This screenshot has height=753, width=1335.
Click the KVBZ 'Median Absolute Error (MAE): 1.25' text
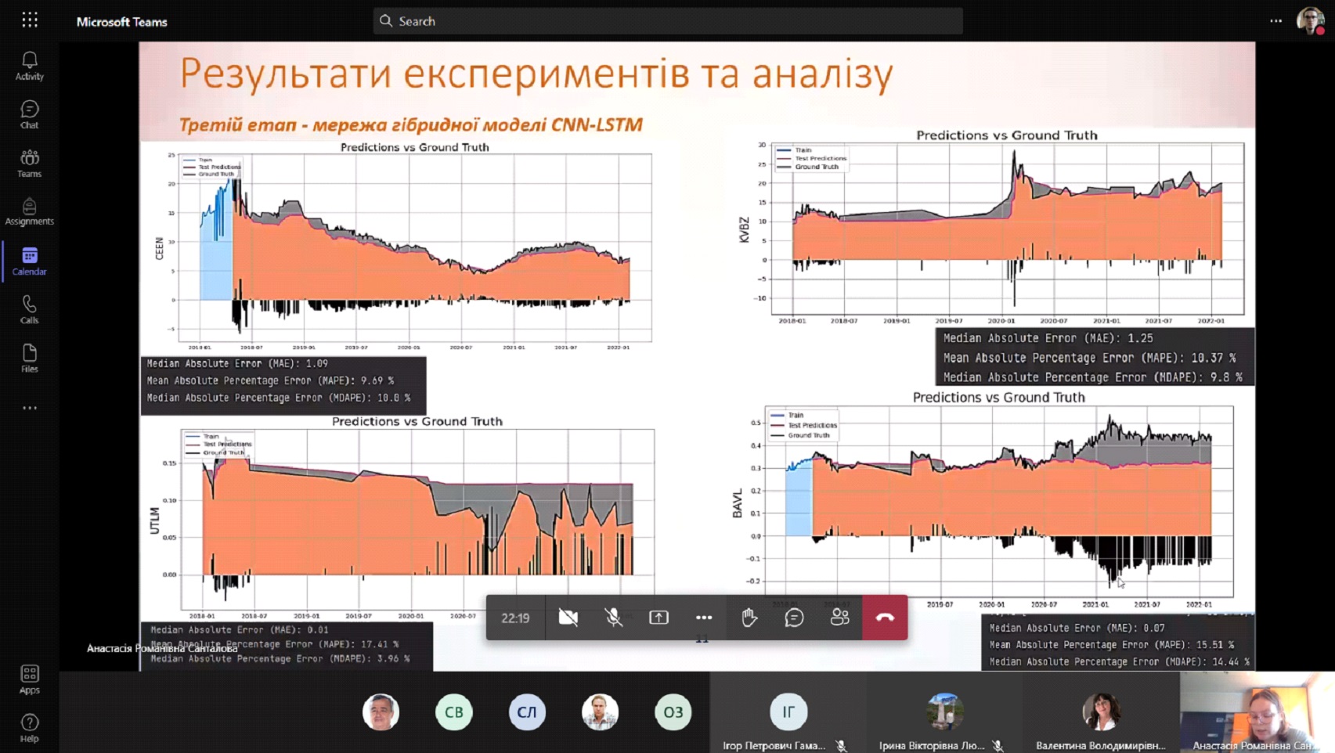click(1048, 338)
